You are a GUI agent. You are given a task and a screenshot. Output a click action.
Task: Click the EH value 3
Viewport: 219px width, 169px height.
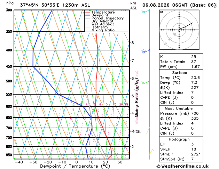[x=192, y=144]
